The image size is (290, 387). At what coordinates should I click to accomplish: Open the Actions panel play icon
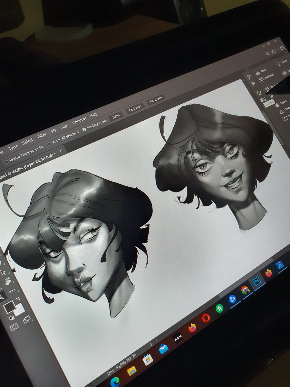(253, 84)
